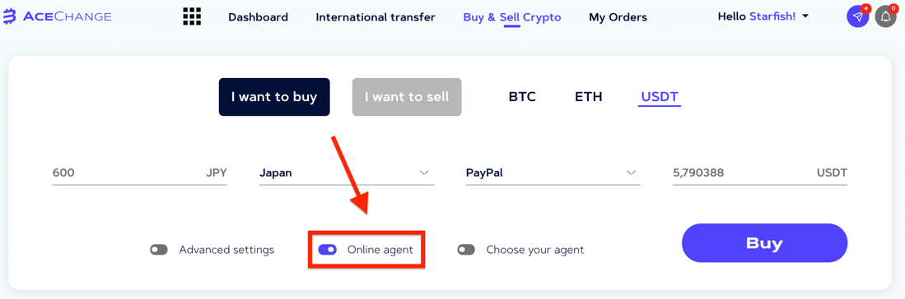Click the purple Buy button
Screen dimensions: 905x299
point(764,243)
